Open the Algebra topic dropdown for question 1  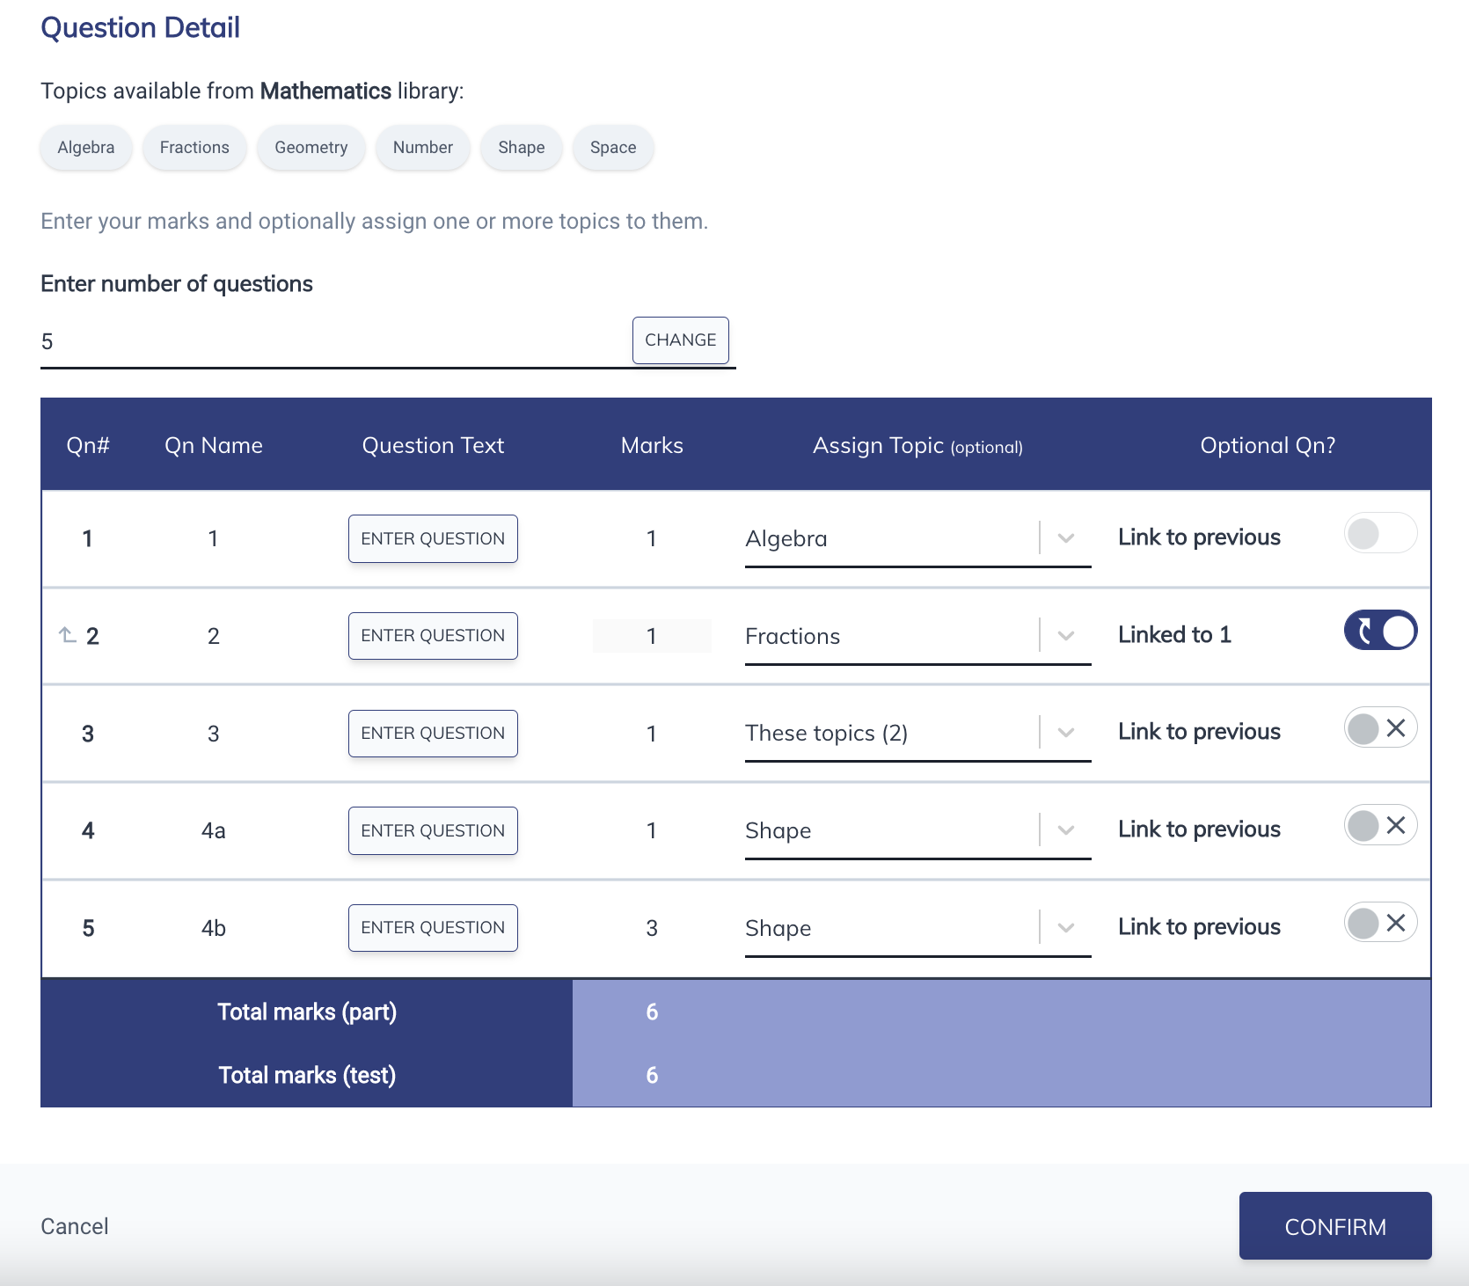pyautogui.click(x=1066, y=537)
